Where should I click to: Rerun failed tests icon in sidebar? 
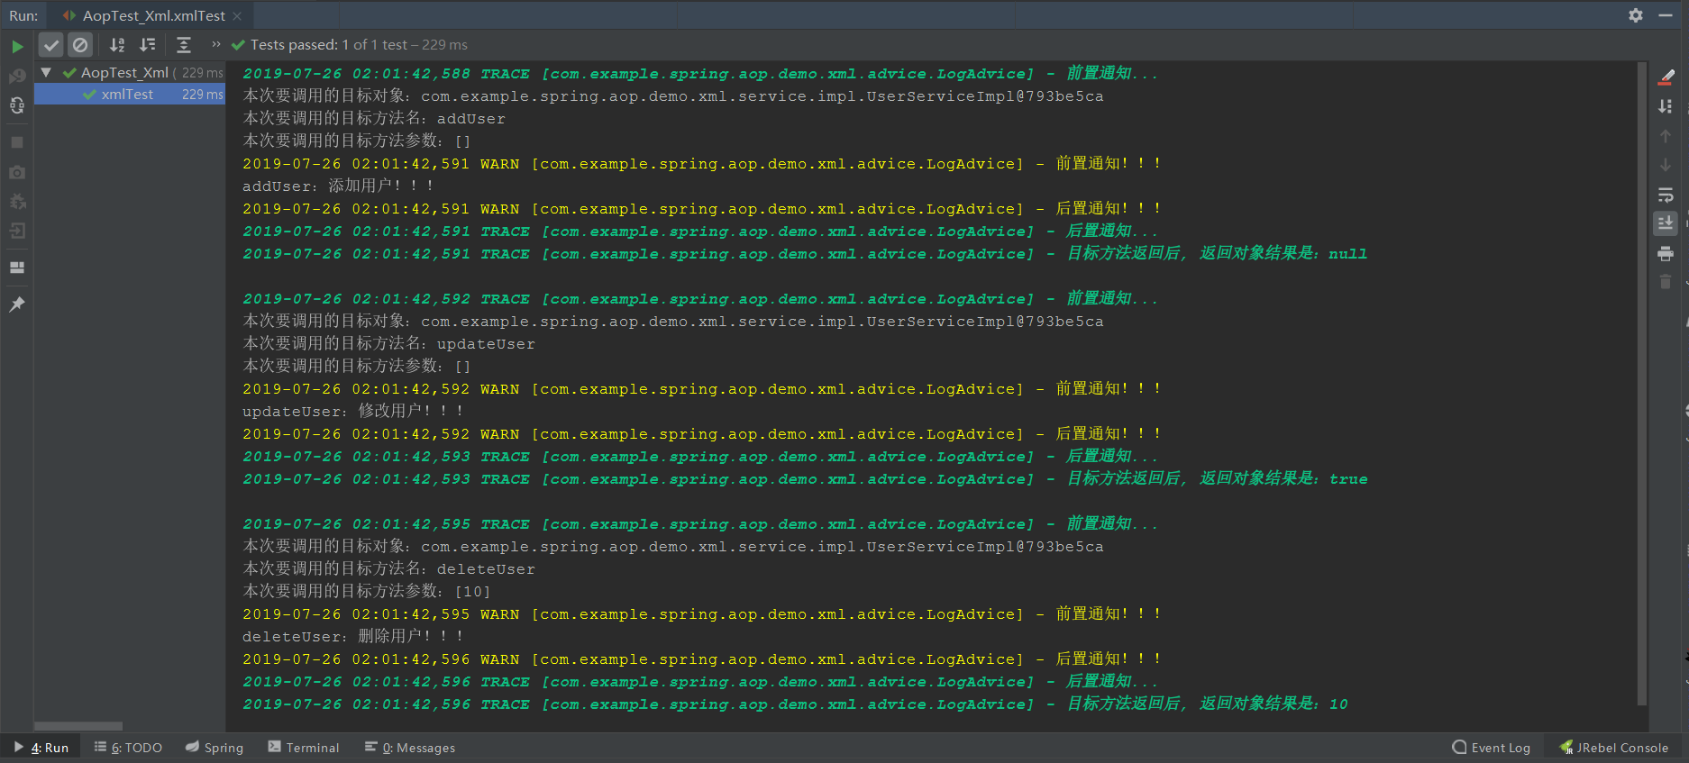(17, 77)
